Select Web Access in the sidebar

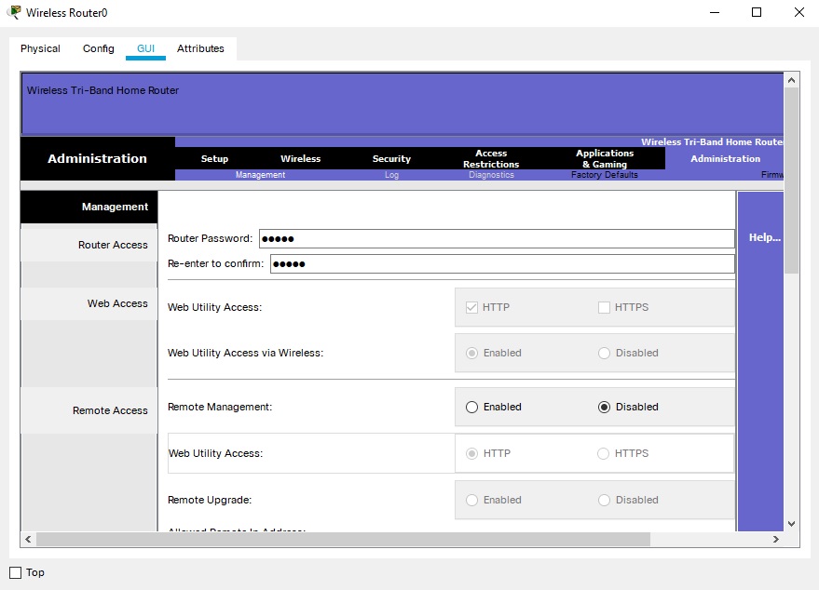(x=119, y=303)
